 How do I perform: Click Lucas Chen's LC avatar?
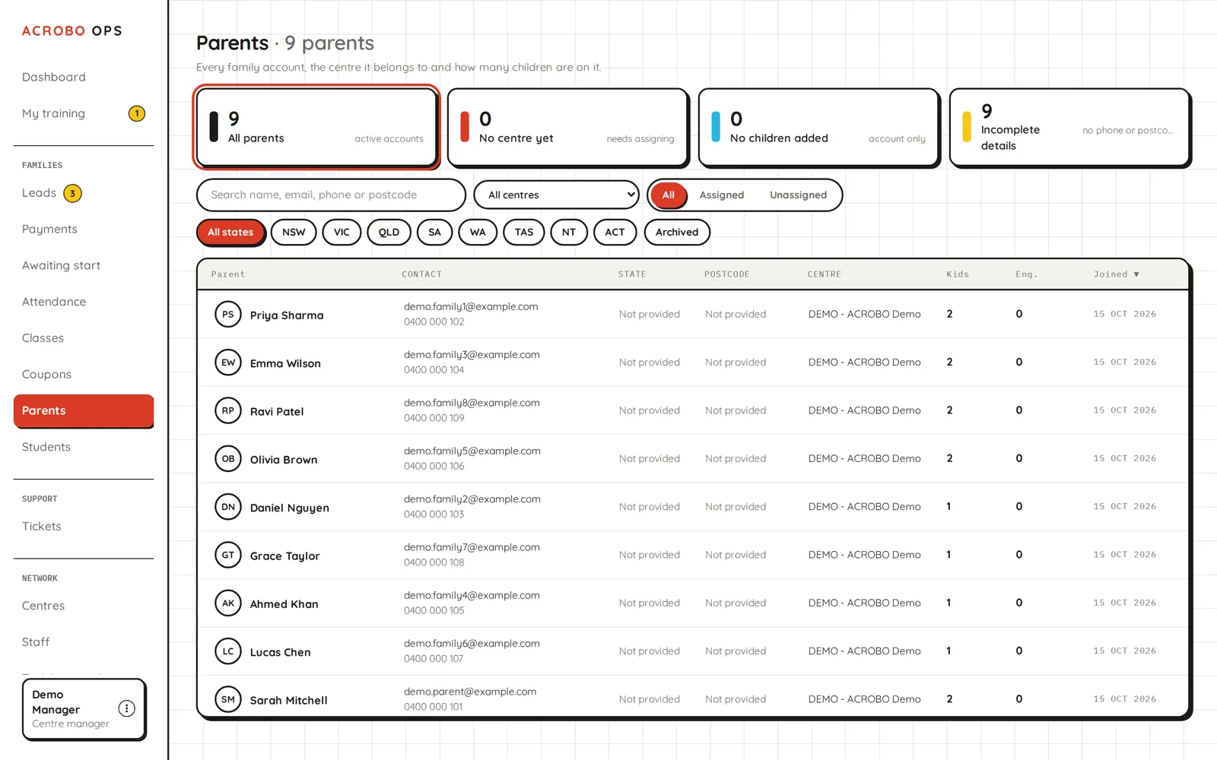point(228,651)
